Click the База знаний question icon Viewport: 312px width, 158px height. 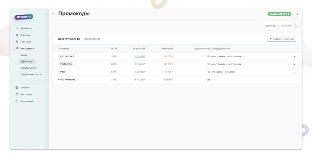pyautogui.click(x=16, y=101)
